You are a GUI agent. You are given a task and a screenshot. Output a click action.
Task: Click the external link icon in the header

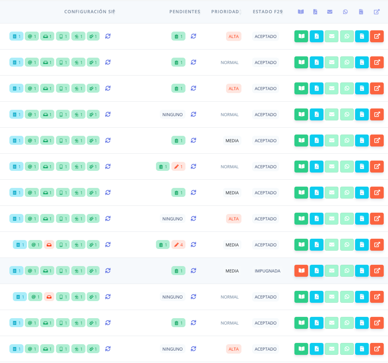pyautogui.click(x=376, y=12)
